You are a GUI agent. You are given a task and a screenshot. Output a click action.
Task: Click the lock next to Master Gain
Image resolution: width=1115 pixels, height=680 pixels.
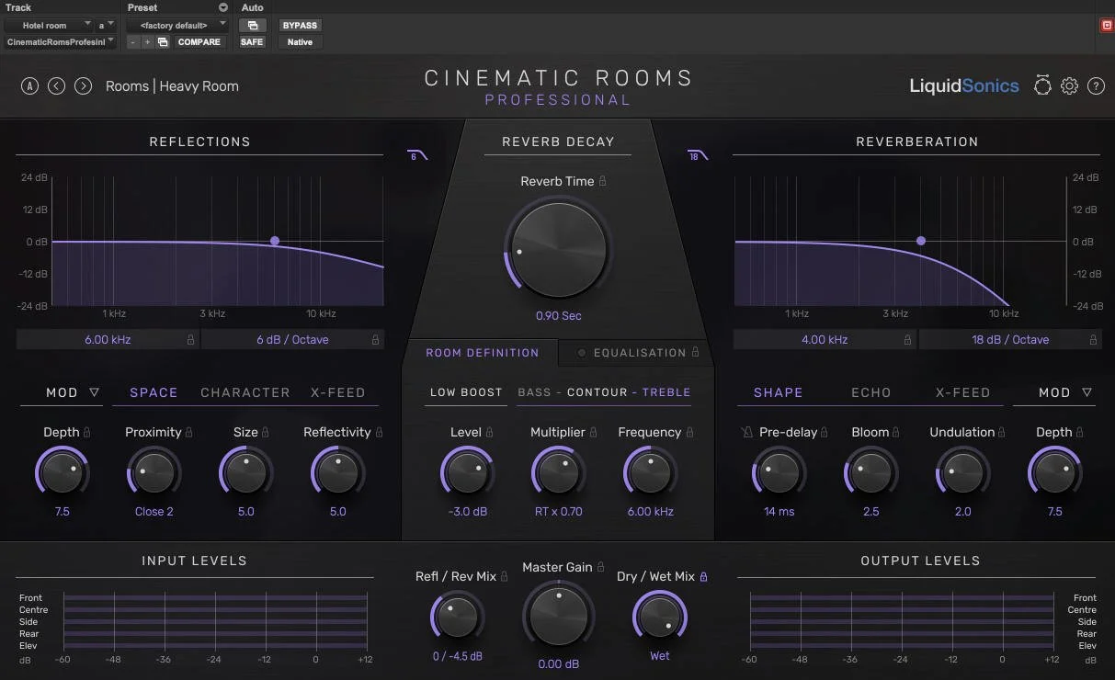coord(601,567)
